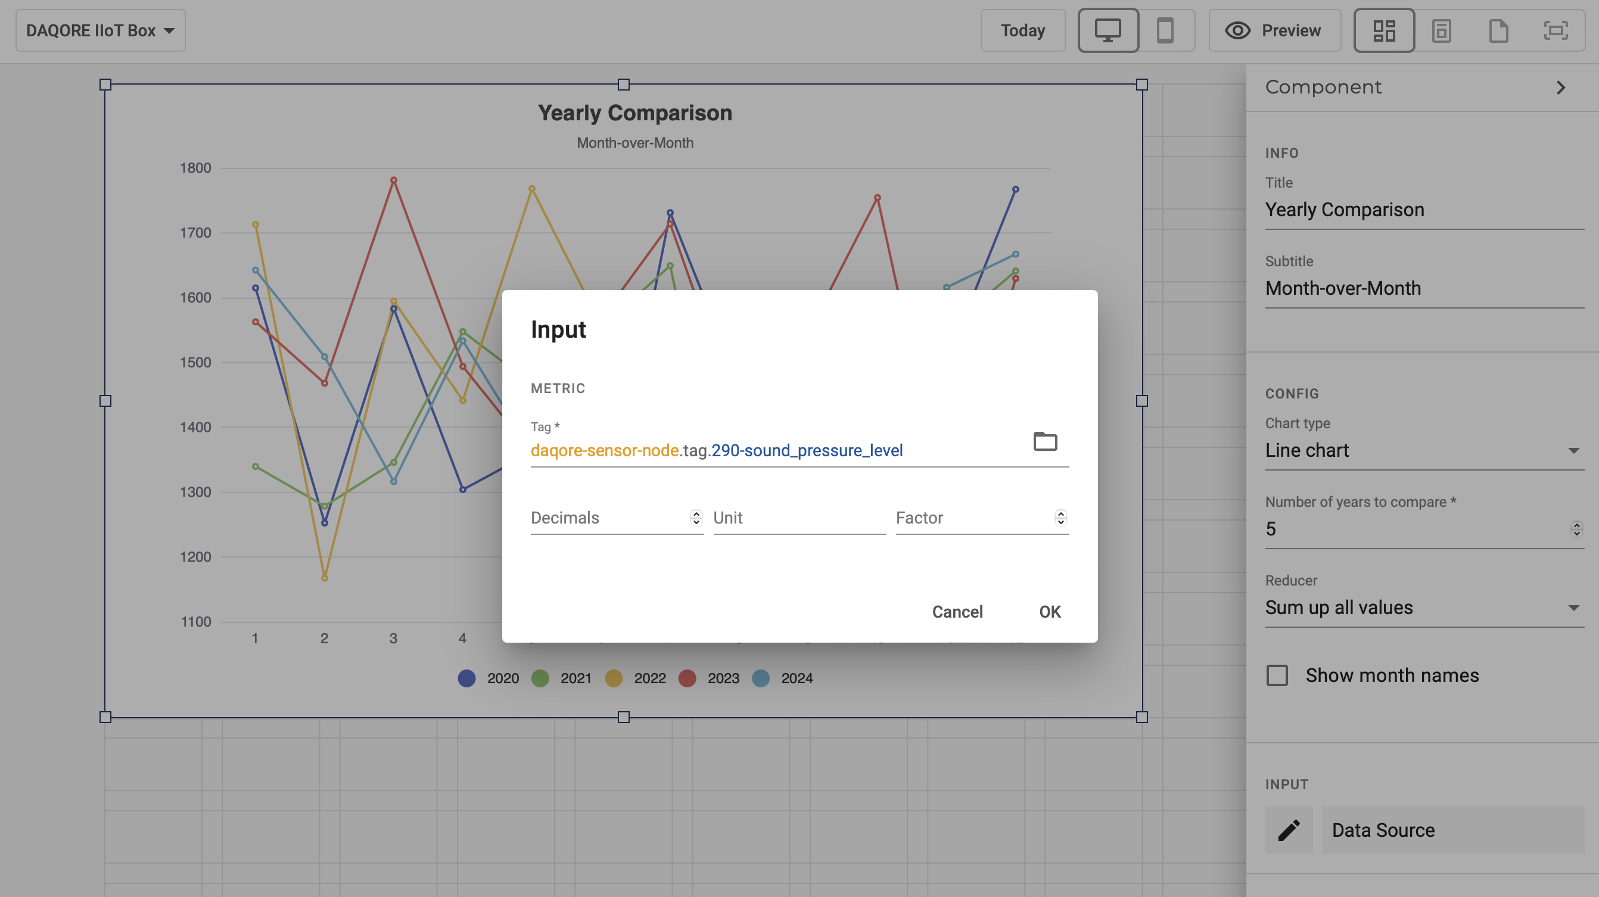The width and height of the screenshot is (1599, 897).
Task: Click the Unit input field
Action: pos(799,518)
